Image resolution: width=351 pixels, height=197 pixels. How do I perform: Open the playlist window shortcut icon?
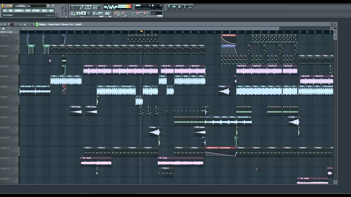pyautogui.click(x=169, y=7)
